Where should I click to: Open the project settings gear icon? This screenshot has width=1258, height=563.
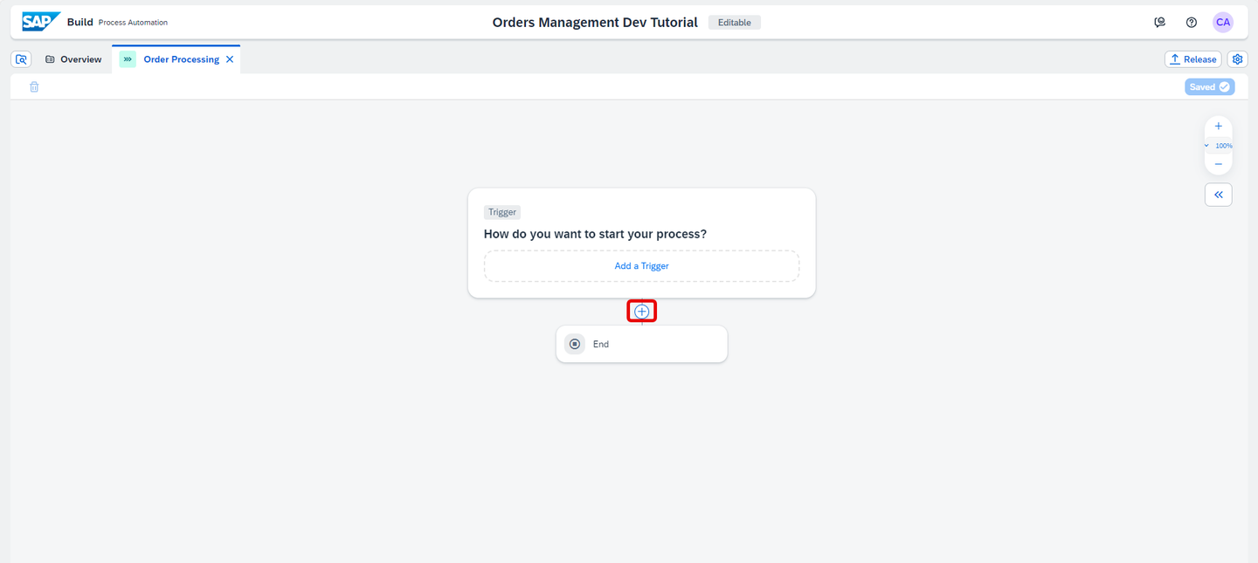coord(1237,59)
